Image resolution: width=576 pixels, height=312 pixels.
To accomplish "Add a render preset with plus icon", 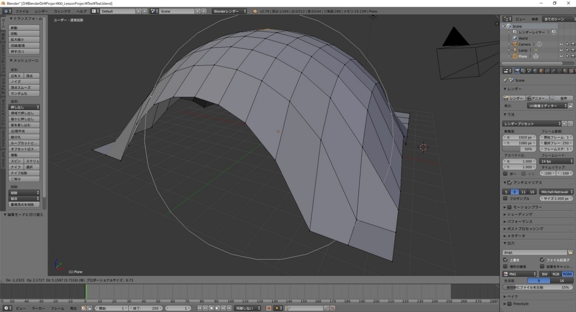I will pyautogui.click(x=565, y=124).
